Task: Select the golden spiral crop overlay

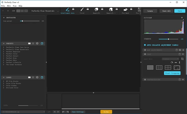Action: tap(177, 68)
